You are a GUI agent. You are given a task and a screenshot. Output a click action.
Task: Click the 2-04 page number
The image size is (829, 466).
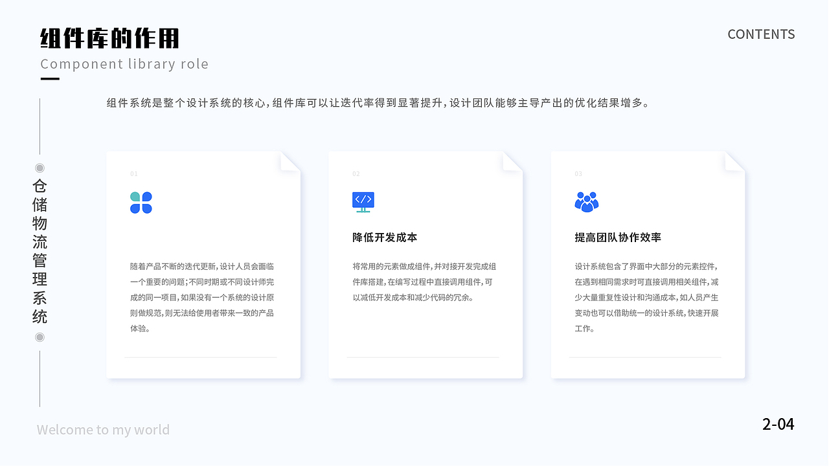(779, 424)
